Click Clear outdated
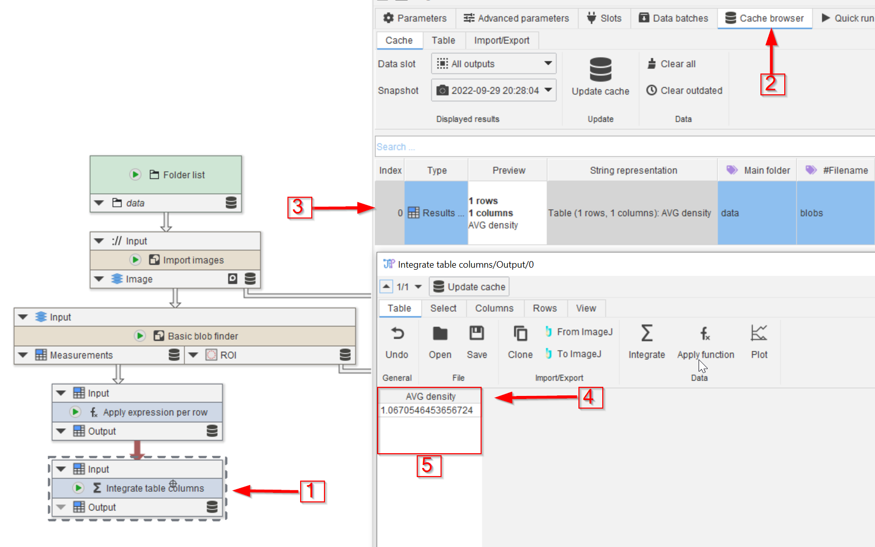This screenshot has height=547, width=875. click(684, 90)
